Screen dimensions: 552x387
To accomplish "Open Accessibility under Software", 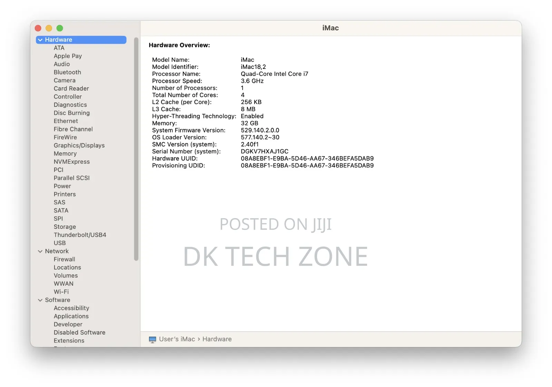I will (71, 308).
